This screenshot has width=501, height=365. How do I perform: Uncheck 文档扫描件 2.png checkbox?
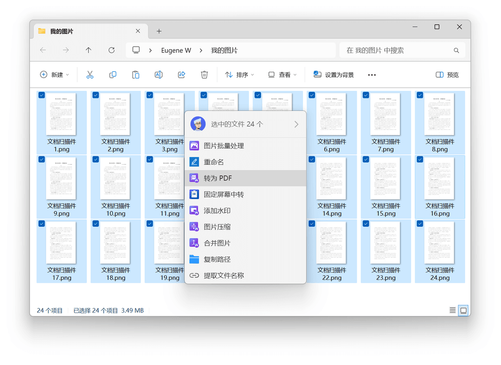pyautogui.click(x=96, y=95)
